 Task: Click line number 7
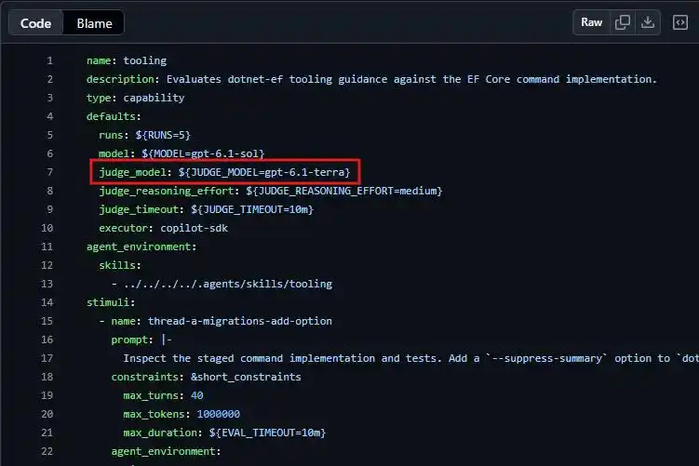pos(49,172)
